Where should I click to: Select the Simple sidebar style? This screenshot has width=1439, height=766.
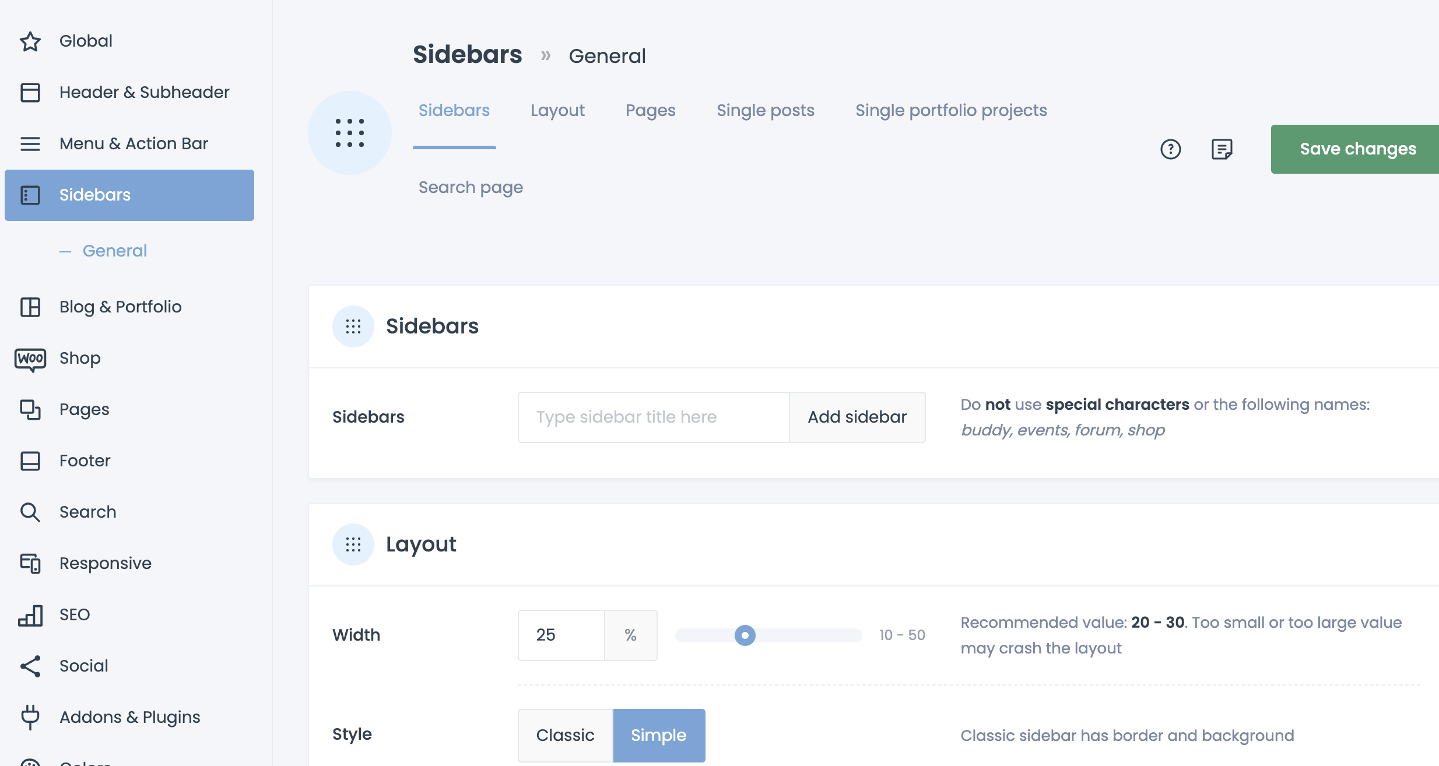point(658,735)
